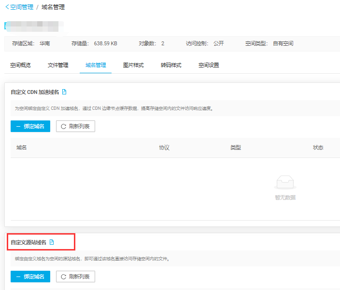Click the empty-data inbox icon in the table

pos(285,183)
